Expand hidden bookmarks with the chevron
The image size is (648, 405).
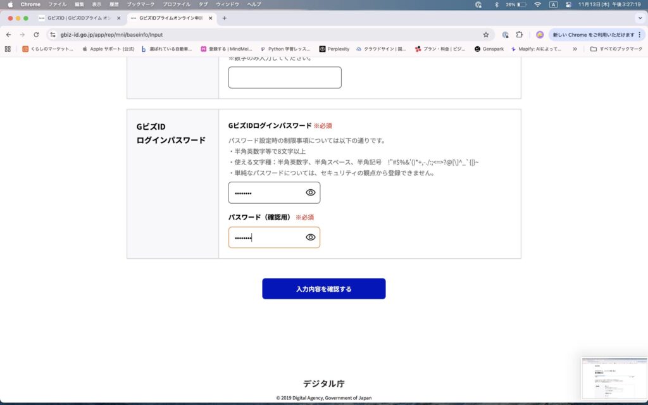pyautogui.click(x=575, y=49)
